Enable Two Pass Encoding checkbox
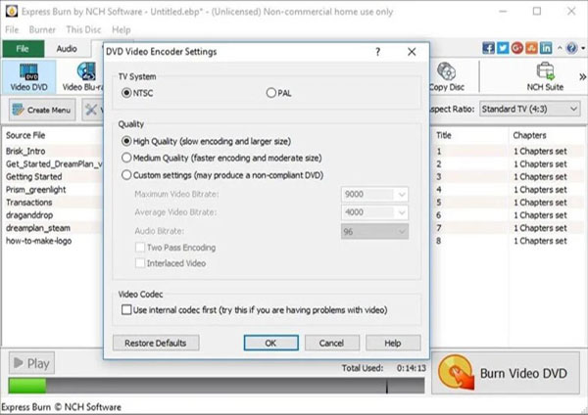Screen dimensions: 588x415 (x=175, y=248)
